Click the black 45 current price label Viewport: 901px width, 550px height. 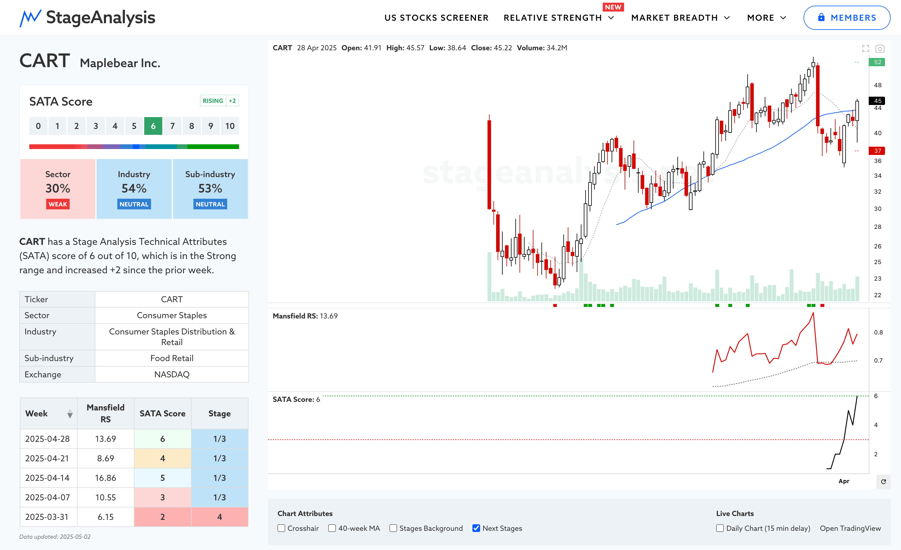point(877,101)
